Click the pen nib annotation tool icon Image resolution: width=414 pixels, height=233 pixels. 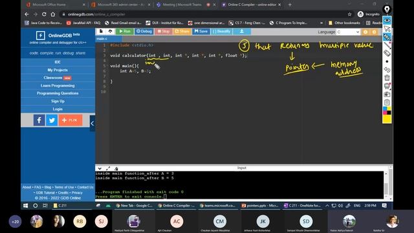(387, 10)
